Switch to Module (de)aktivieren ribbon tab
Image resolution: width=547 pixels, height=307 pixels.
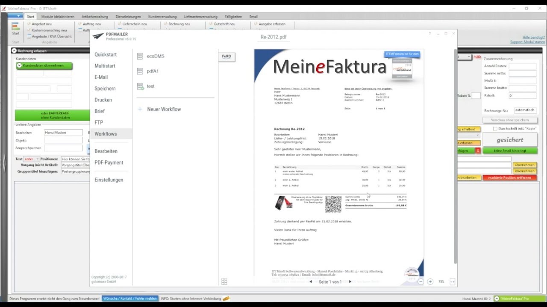58,17
